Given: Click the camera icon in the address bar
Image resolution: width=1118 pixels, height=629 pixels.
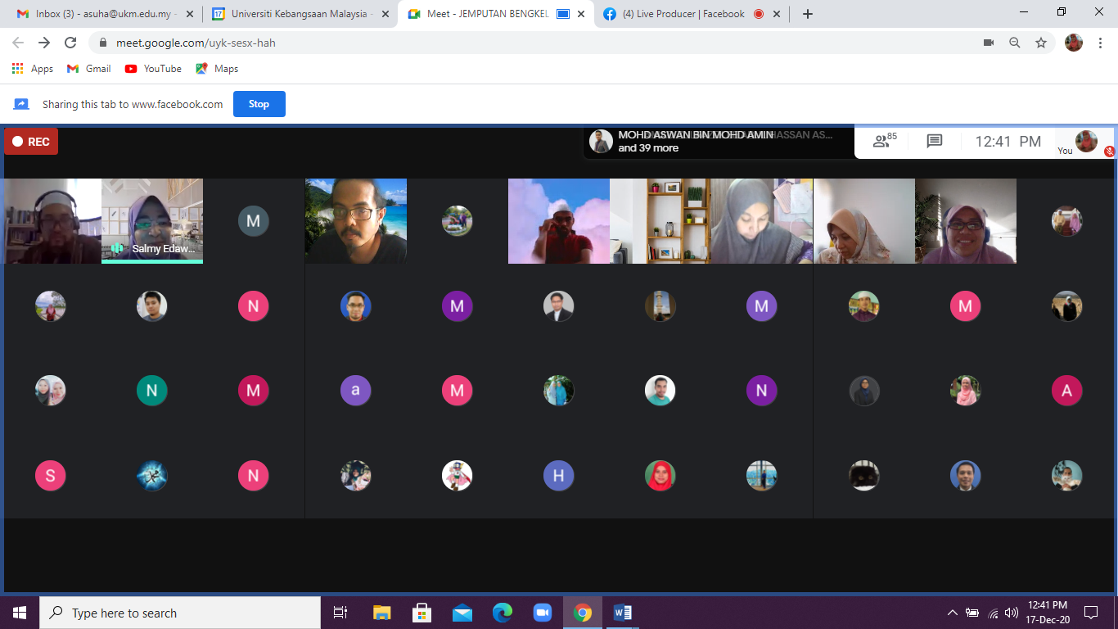Looking at the screenshot, I should coord(989,43).
